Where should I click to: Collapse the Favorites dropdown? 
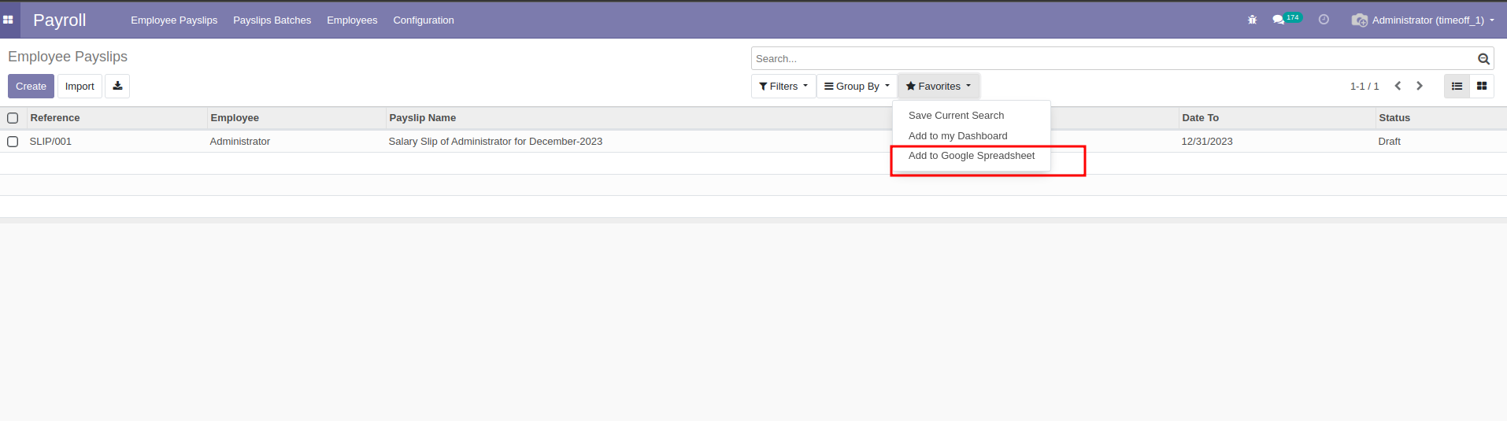(x=939, y=86)
